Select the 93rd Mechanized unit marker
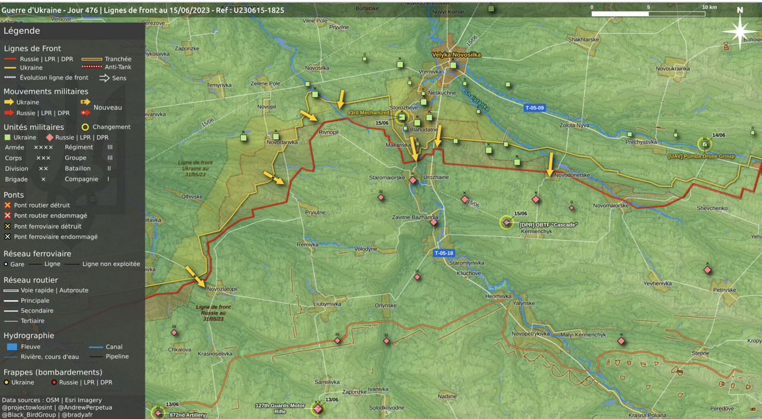The width and height of the screenshot is (762, 419). click(x=402, y=116)
